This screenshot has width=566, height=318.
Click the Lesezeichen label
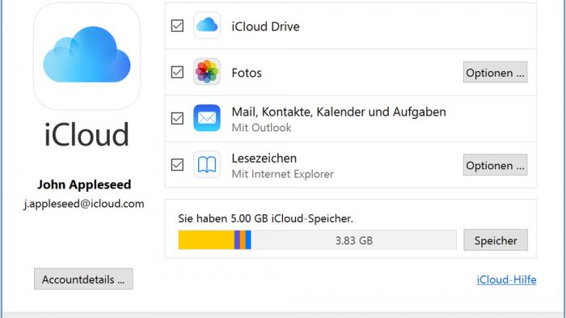264,159
